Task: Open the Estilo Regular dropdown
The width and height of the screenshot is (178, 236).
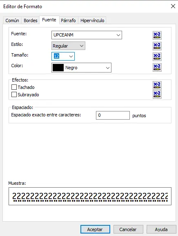Action: point(68,46)
